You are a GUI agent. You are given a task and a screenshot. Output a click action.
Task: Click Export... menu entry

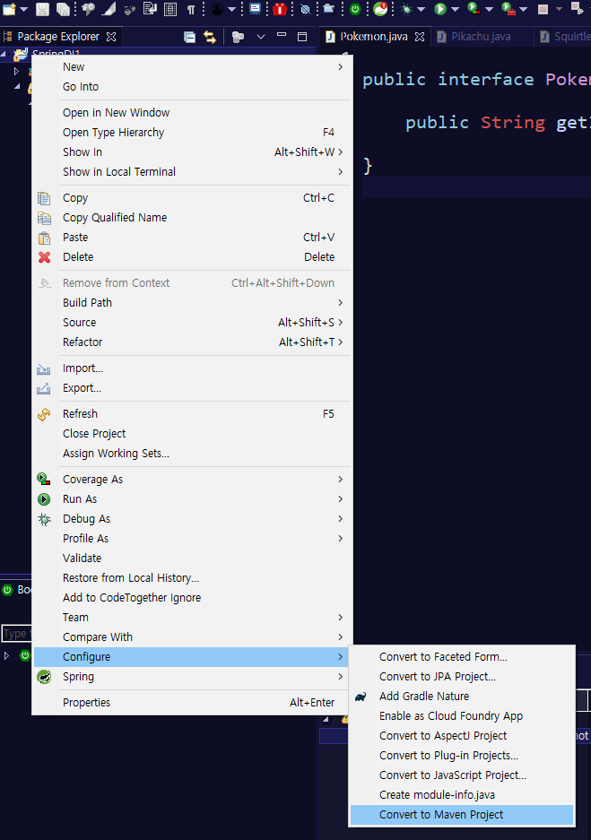point(193,388)
